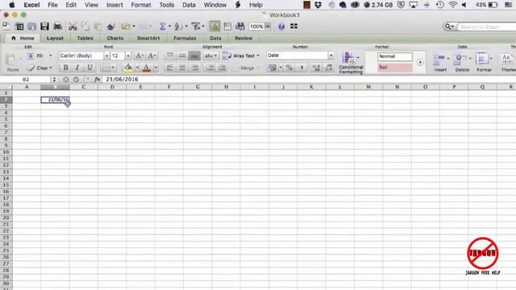Click the Filter funnel icon
This screenshot has width=516, height=290.
[x=196, y=27]
